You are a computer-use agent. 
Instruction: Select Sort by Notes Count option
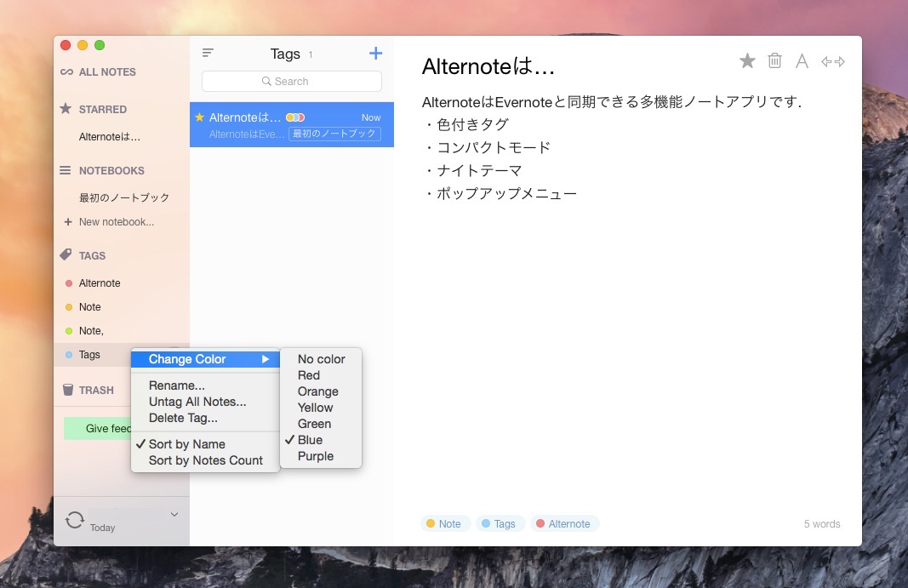206,460
